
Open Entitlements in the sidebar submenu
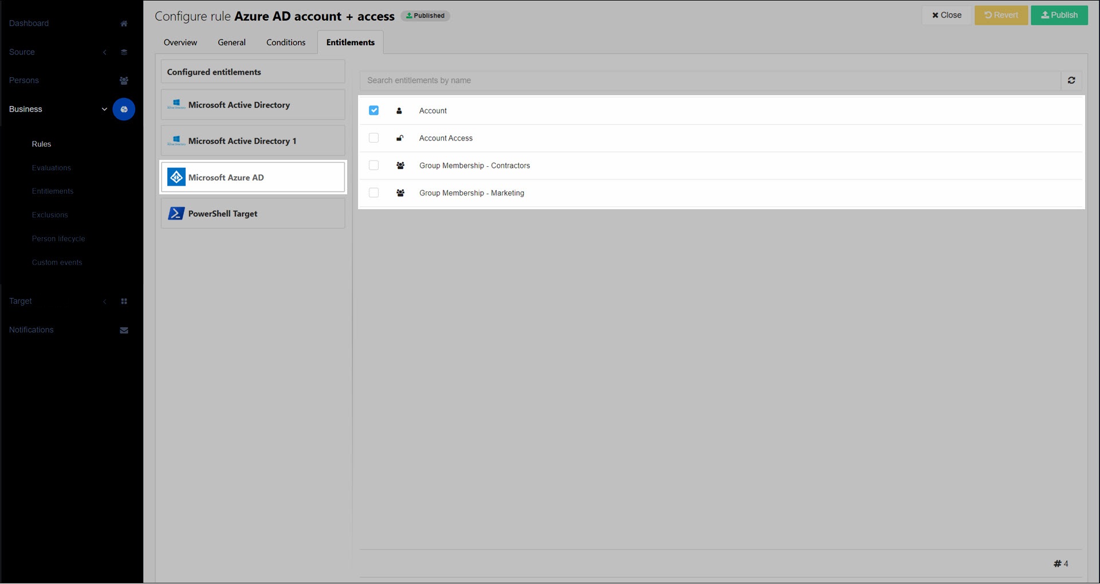53,191
